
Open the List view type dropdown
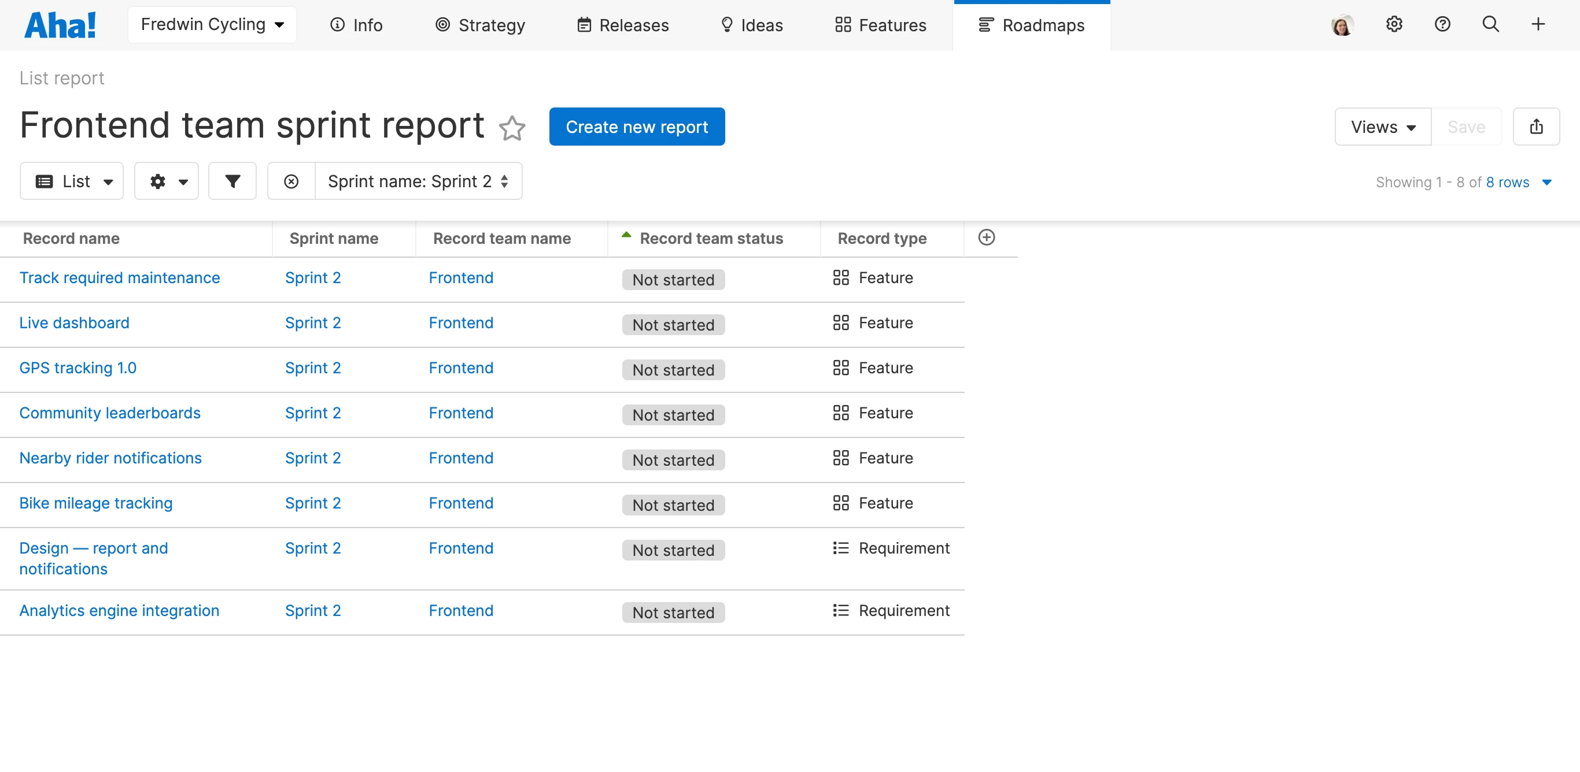click(72, 181)
